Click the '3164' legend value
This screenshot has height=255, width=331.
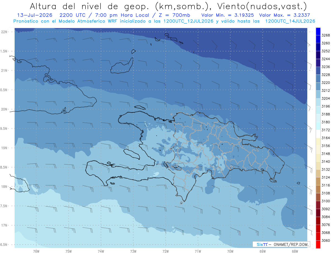coord(326,138)
